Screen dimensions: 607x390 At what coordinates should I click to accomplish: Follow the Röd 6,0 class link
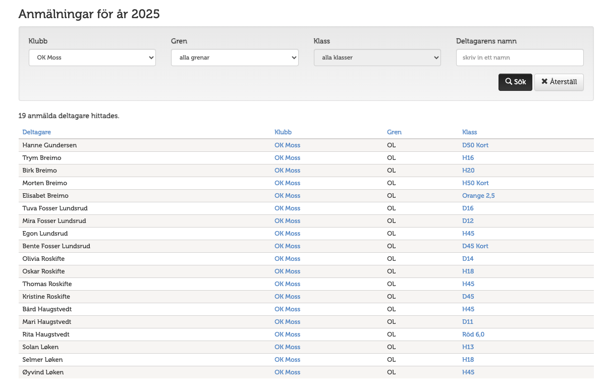click(x=473, y=335)
